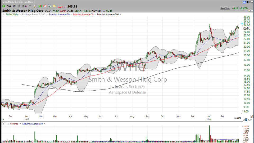Click the purple ellipsis after 3.24
The image size is (254, 143).
coord(65,7)
